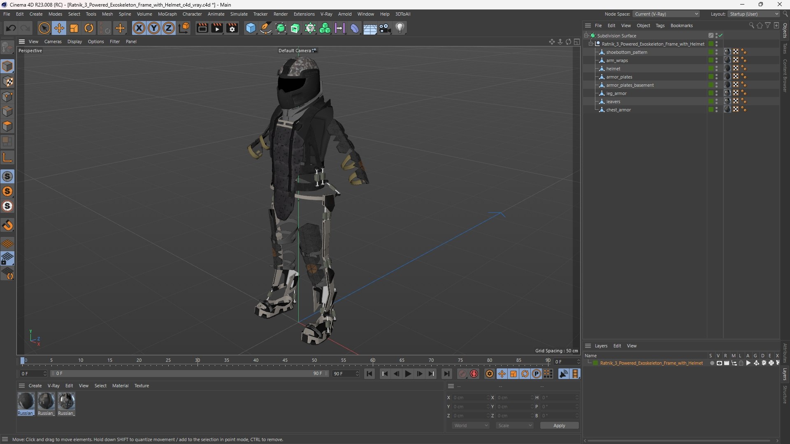The height and width of the screenshot is (444, 790).
Task: Collapse the Ratnik_3 null object node
Action: (591, 44)
